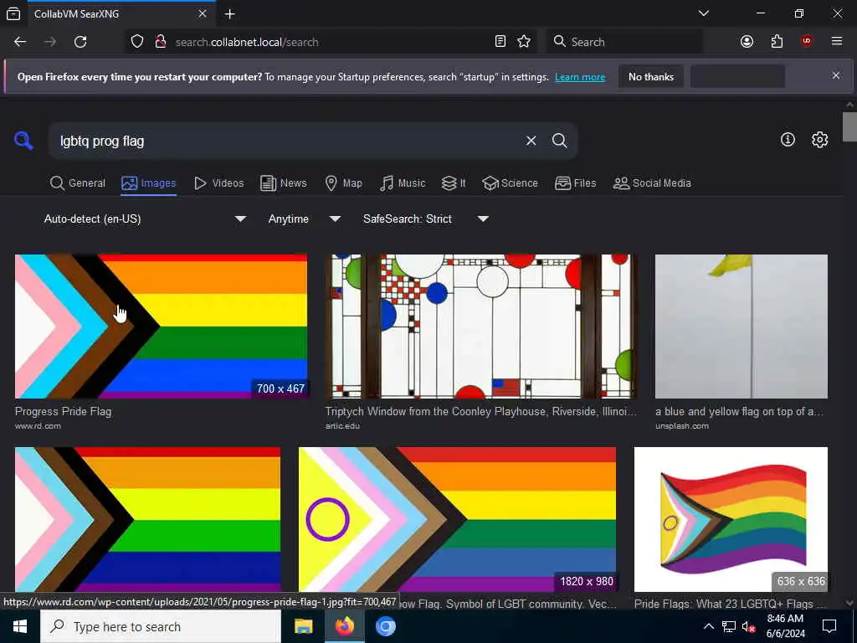
Task: Switch to the Videos tab
Action: tap(219, 183)
